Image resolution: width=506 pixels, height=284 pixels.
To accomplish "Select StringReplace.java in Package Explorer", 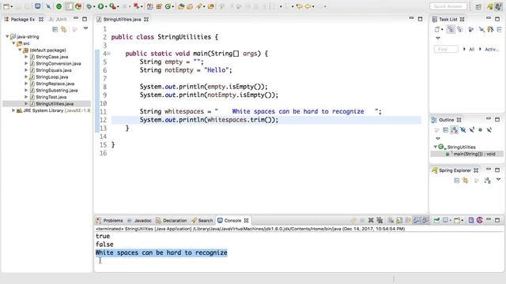I will (x=55, y=84).
